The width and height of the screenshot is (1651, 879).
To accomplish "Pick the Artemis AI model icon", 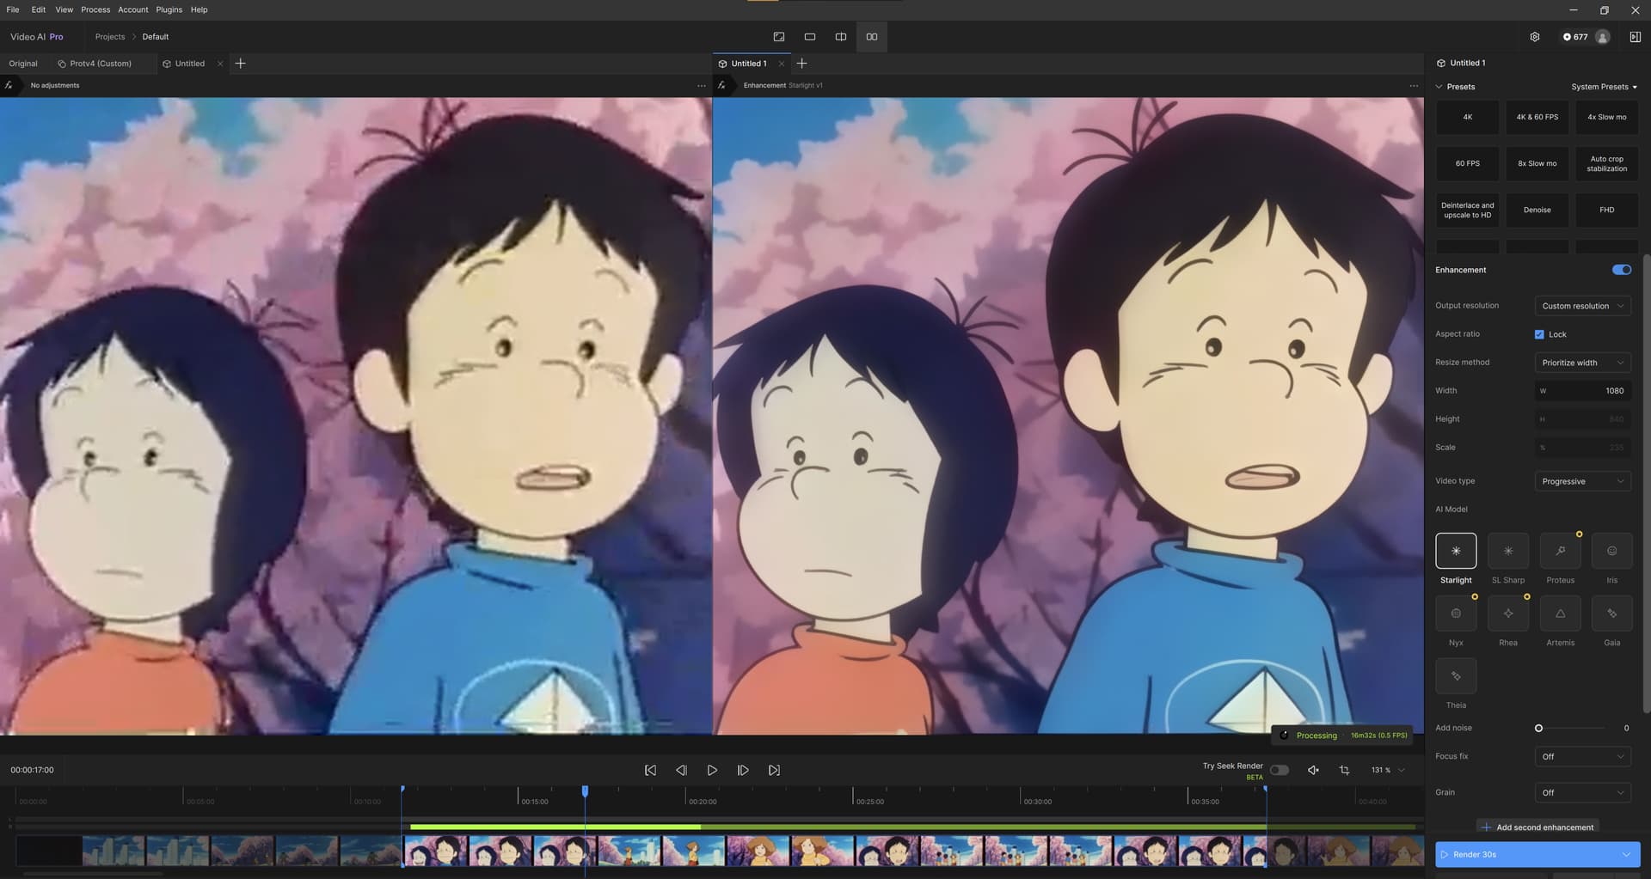I will click(x=1560, y=613).
